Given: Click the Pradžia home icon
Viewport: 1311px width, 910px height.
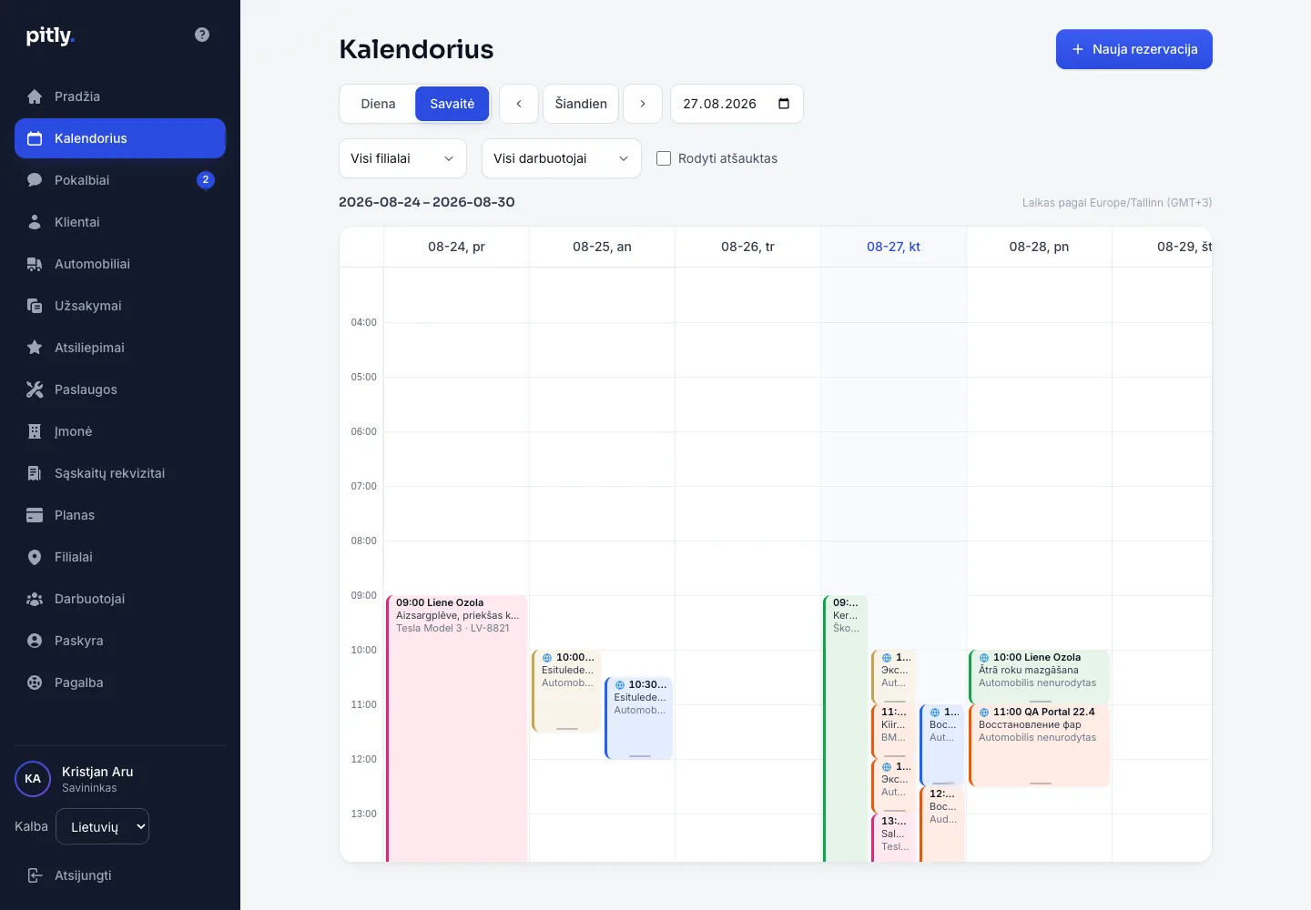Looking at the screenshot, I should pos(35,96).
